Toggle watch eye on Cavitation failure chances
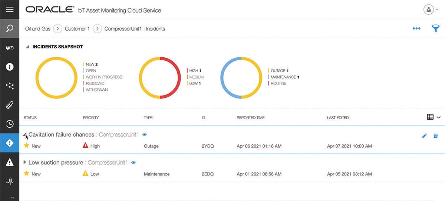Viewport: 445px width, 201px height. (x=145, y=135)
